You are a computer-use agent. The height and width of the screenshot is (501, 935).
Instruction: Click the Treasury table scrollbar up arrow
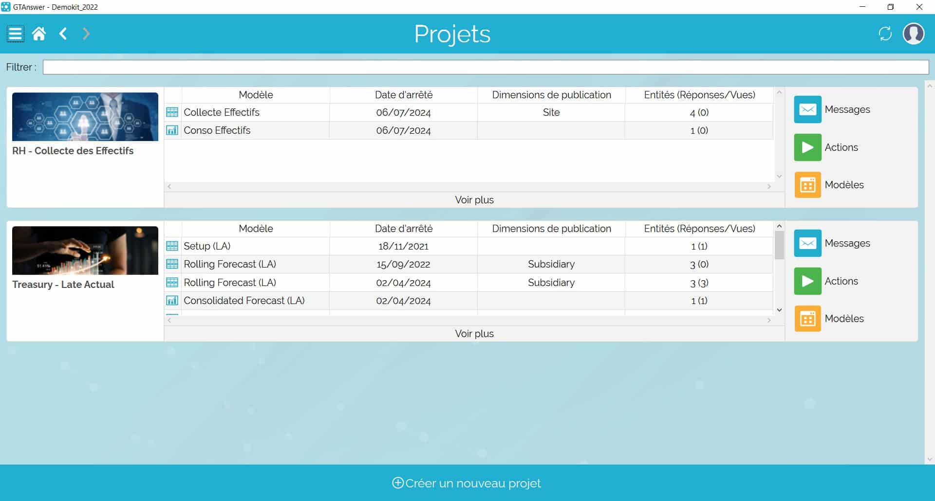coord(779,226)
